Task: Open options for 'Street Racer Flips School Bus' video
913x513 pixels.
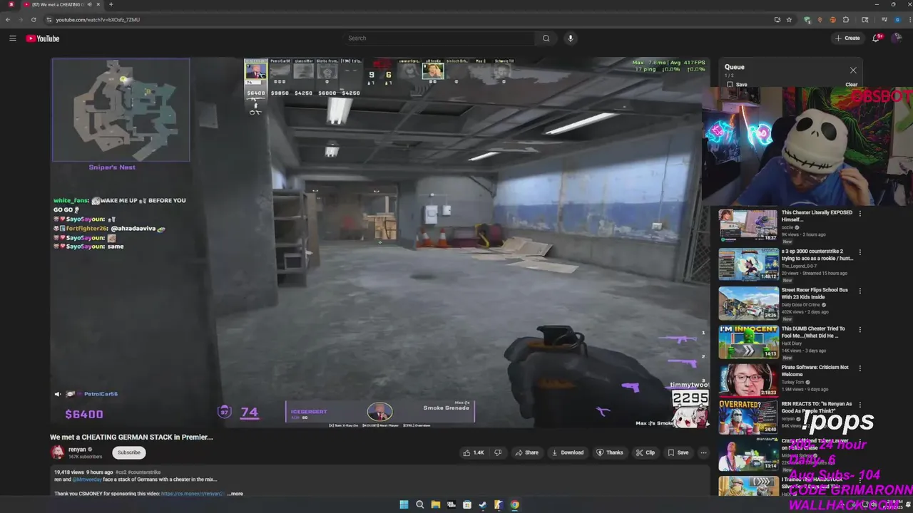Action: coord(860,291)
